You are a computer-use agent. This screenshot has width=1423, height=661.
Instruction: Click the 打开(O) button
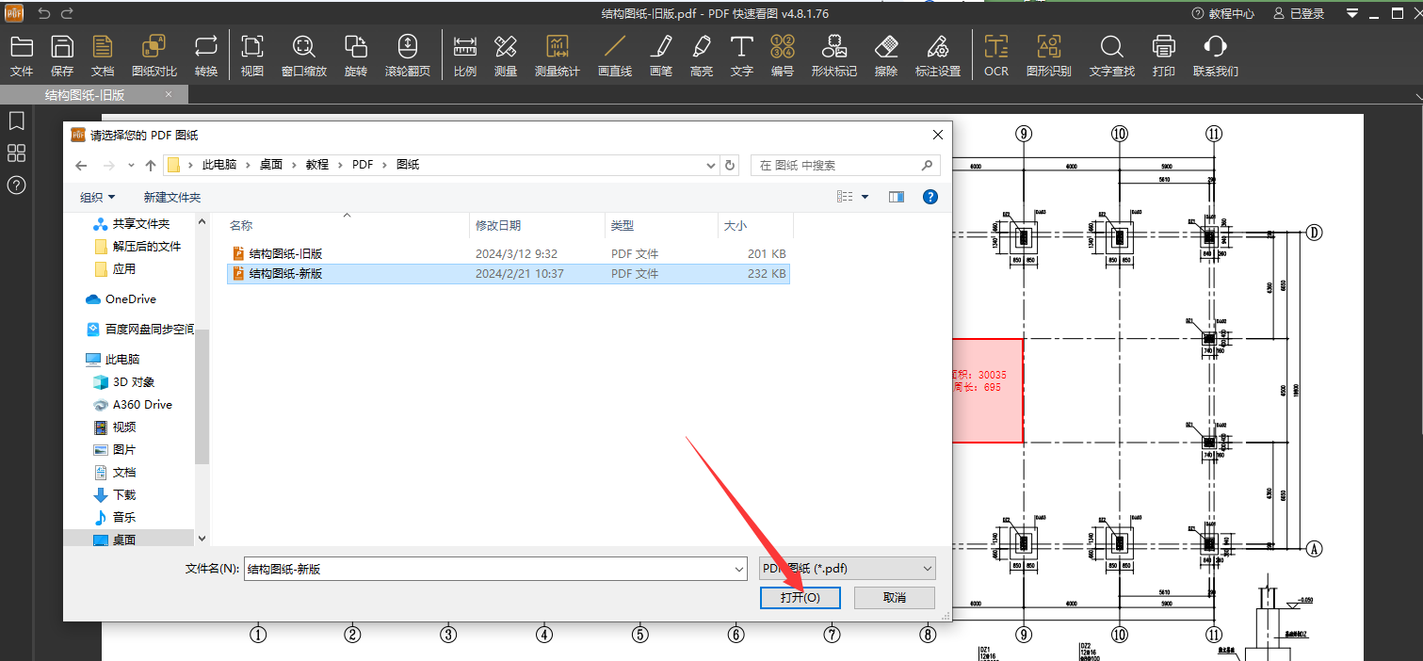(800, 598)
